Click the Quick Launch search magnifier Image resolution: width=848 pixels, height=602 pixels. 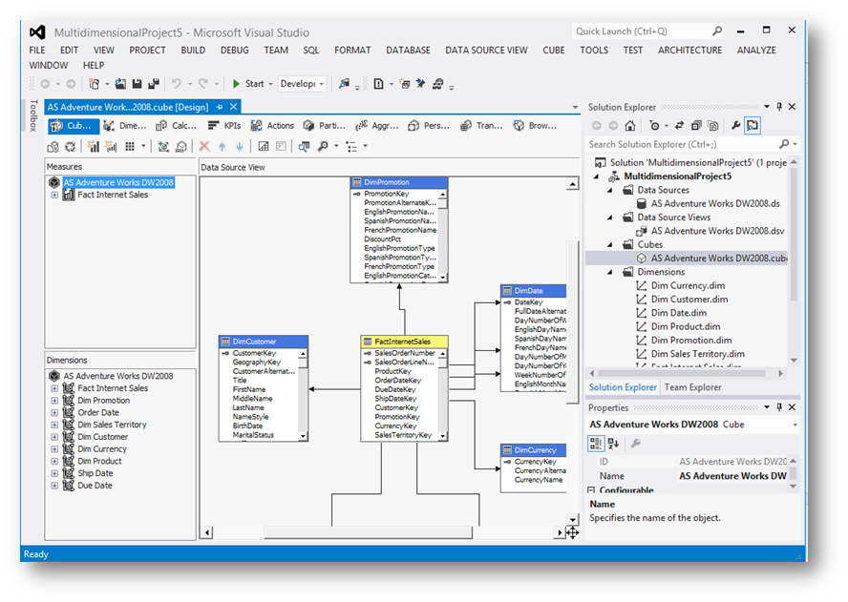click(717, 31)
